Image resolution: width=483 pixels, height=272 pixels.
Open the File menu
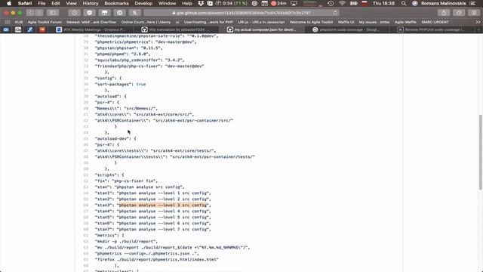click(x=42, y=3)
